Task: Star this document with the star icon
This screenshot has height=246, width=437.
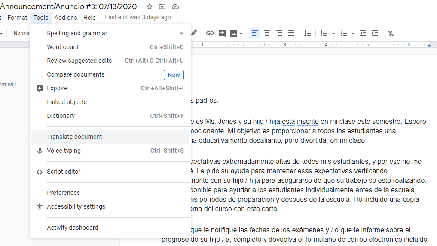Action: [150, 6]
